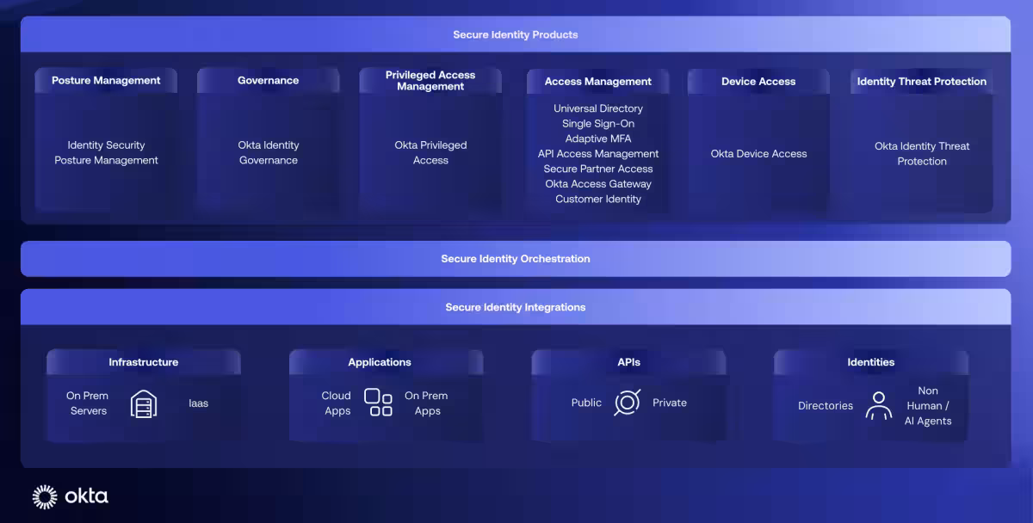Select the Secure Identity Orchestration bar
This screenshot has height=523, width=1033.
coord(516,259)
